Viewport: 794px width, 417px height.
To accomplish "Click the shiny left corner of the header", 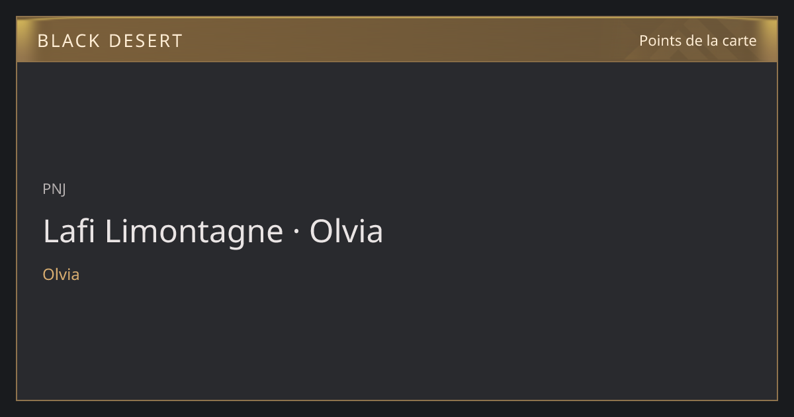I will [26, 30].
